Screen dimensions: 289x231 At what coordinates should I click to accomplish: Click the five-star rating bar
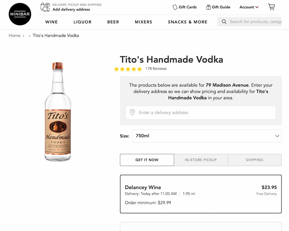[x=128, y=69]
